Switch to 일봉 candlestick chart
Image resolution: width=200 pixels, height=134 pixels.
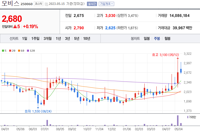pos(147,38)
